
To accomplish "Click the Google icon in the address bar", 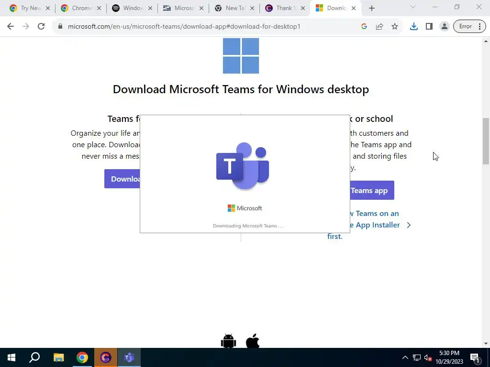I will pos(364,27).
